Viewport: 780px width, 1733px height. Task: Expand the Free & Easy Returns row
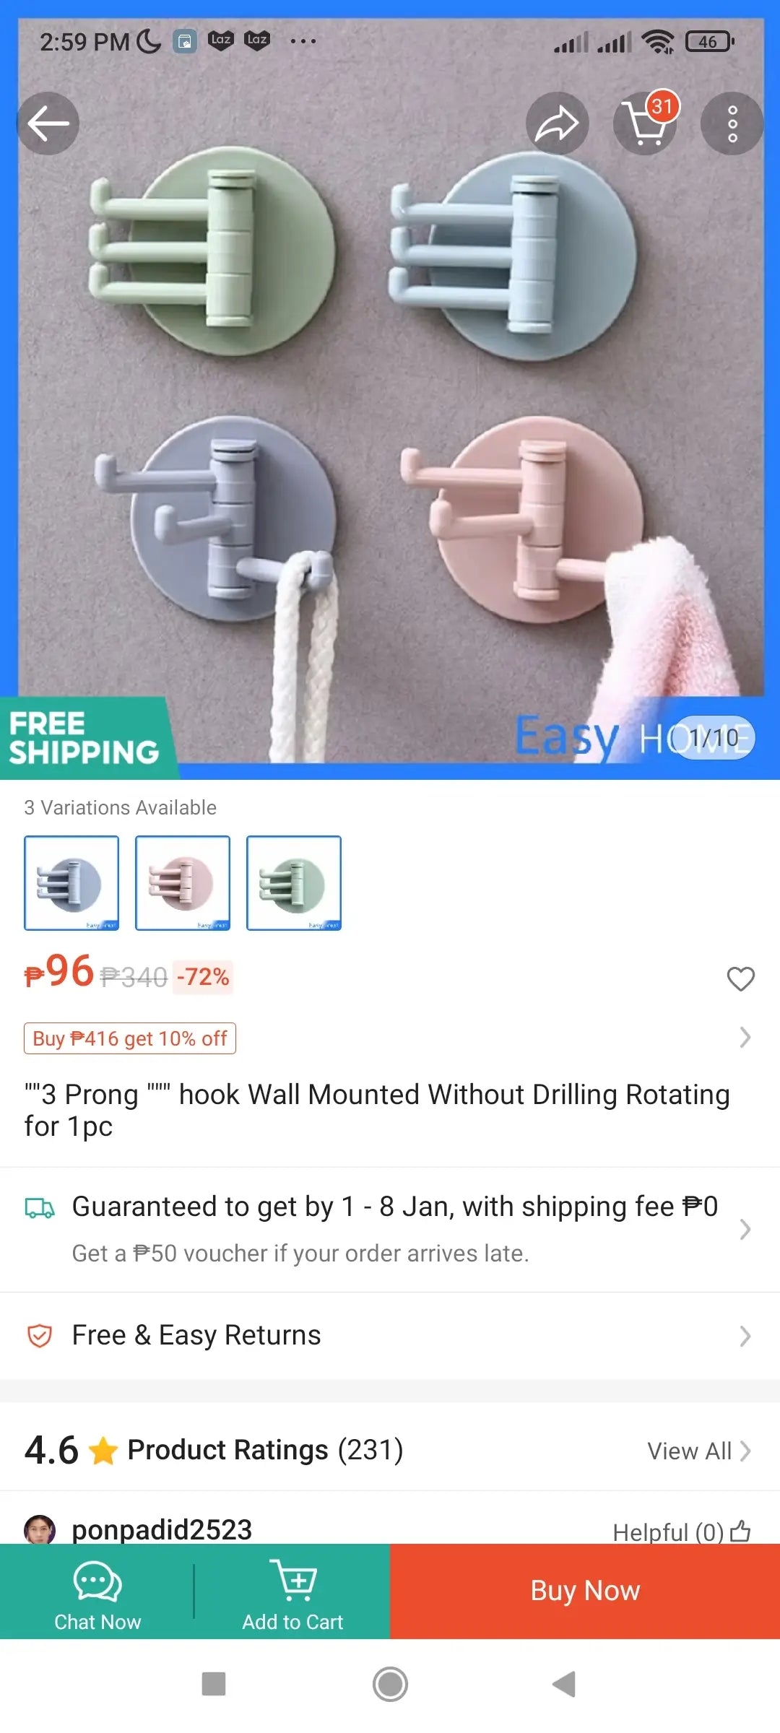click(390, 1336)
